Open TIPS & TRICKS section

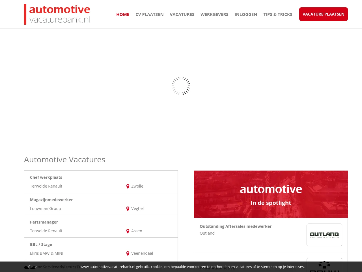pos(278,14)
